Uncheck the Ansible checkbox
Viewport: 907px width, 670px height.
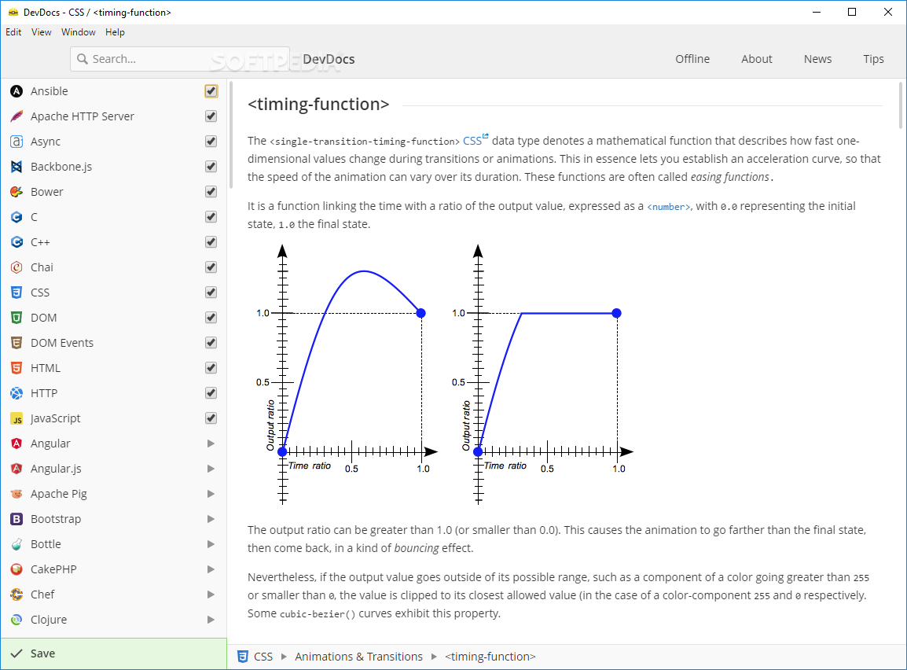click(211, 91)
